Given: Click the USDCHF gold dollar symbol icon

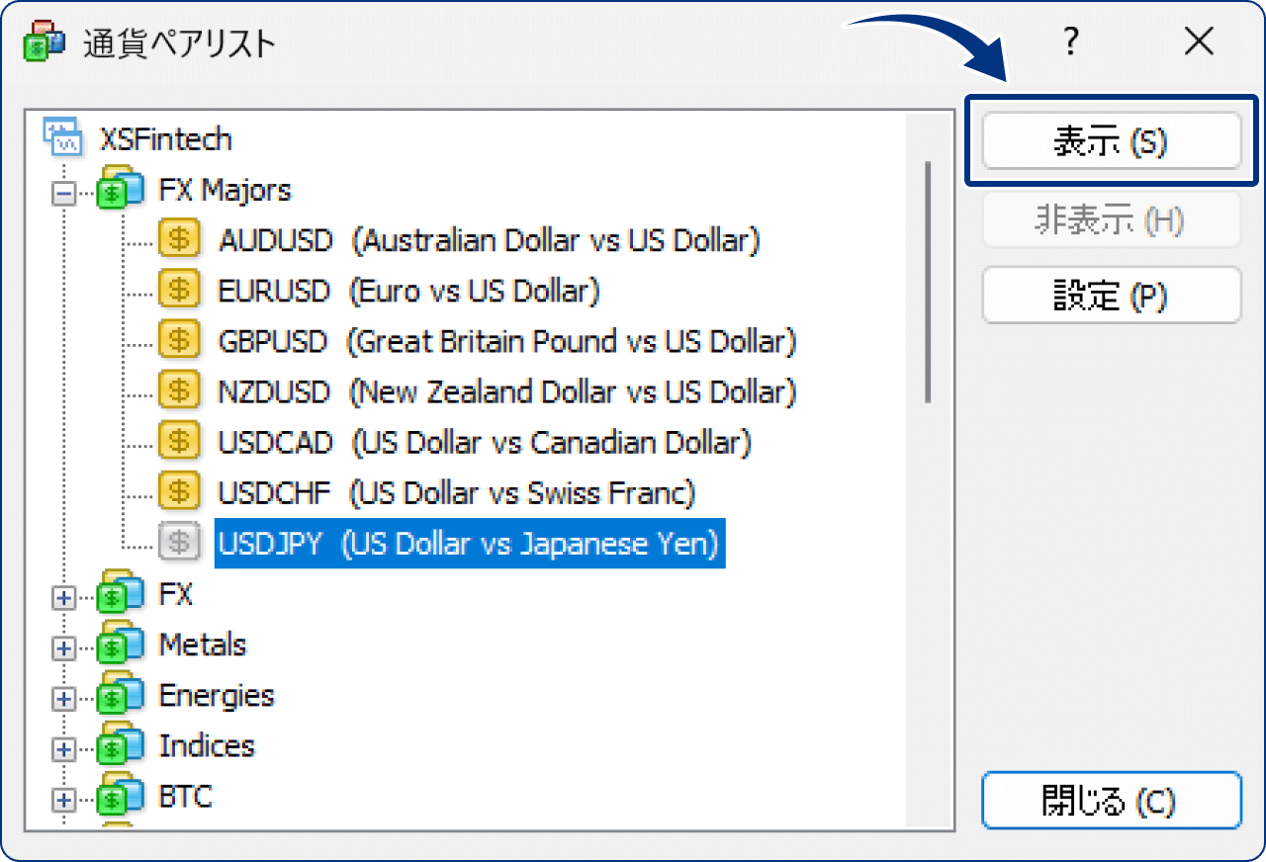Looking at the screenshot, I should [179, 491].
